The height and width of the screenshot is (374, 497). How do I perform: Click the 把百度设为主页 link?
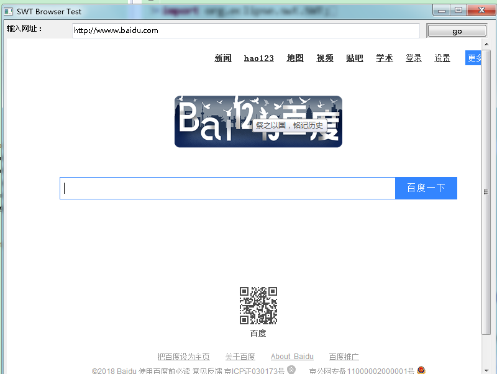coord(183,357)
